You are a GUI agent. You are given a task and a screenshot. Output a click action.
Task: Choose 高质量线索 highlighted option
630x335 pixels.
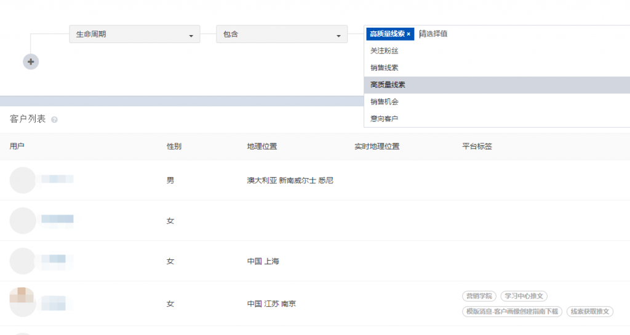click(388, 85)
